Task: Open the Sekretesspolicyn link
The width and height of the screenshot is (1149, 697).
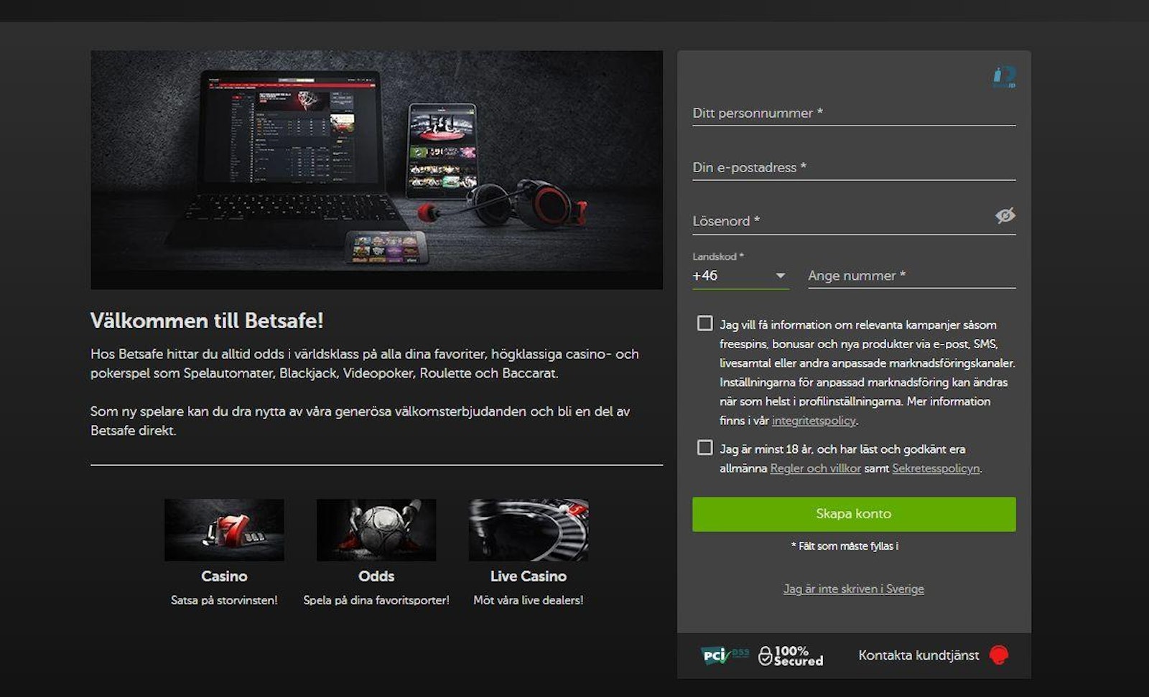Action: (936, 468)
